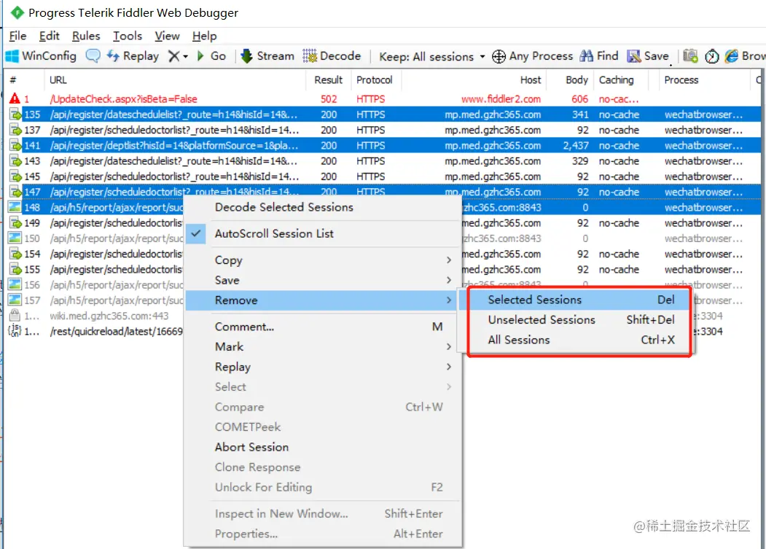Click the comment speech bubble icon
Screen dimensions: 766x549
(93, 55)
